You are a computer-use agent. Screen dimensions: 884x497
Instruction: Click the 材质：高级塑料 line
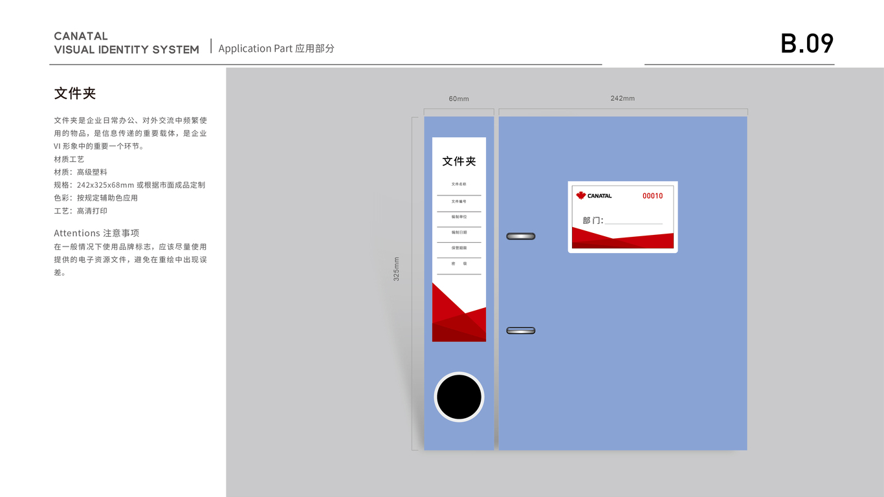pyautogui.click(x=81, y=172)
